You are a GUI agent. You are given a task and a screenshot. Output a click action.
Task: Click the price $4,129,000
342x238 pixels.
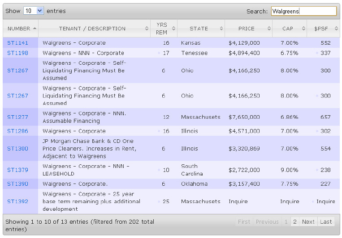pyautogui.click(x=244, y=43)
